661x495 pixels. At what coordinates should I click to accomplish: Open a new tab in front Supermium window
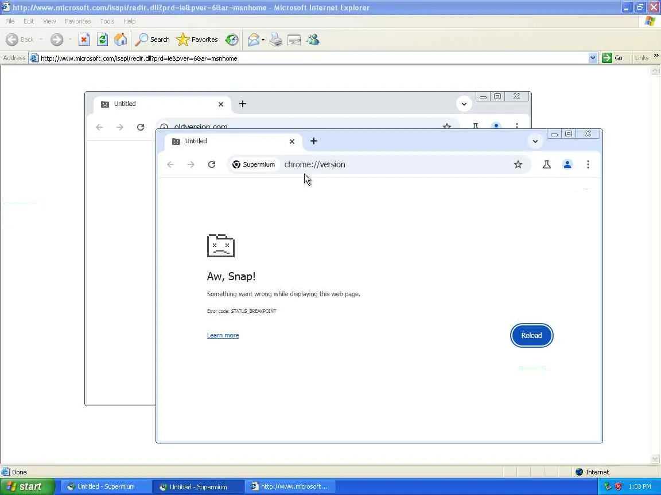tap(314, 141)
